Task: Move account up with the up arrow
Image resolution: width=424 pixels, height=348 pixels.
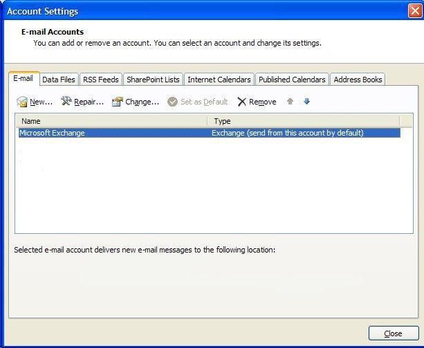Action: tap(290, 102)
